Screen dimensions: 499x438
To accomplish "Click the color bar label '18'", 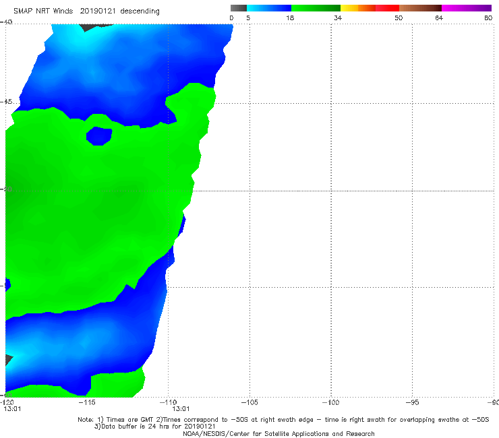I will click(x=290, y=18).
